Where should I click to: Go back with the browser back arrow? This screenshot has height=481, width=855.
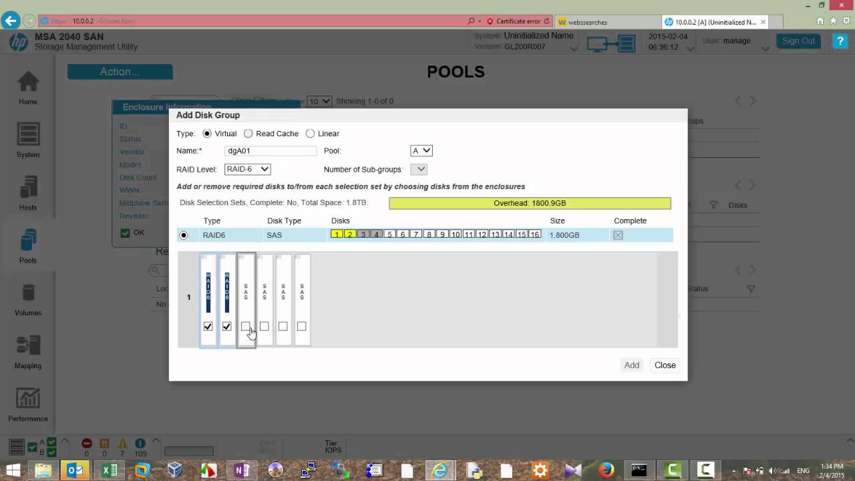[10, 21]
